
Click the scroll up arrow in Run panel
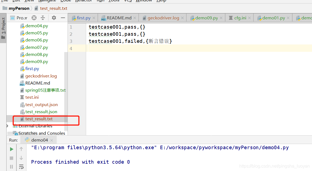[21, 149]
